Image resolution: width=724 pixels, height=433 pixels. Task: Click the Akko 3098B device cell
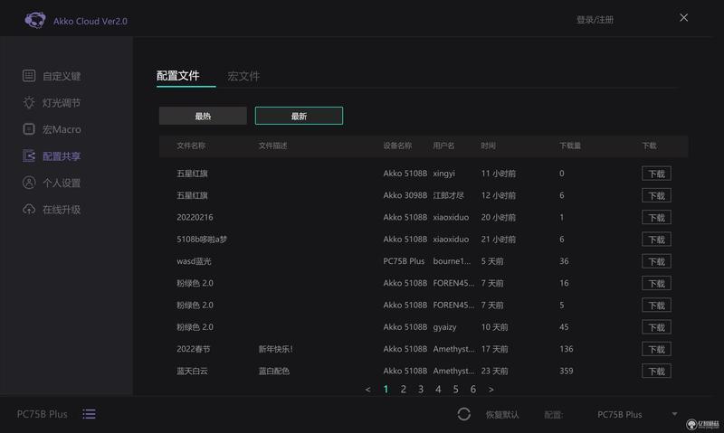405,195
